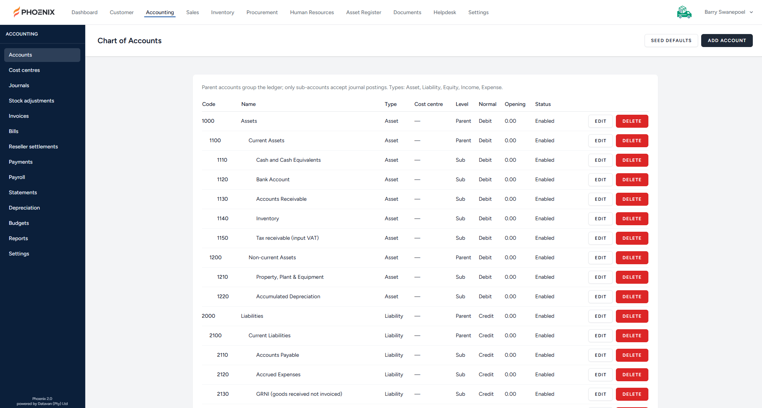Edit the Bank Account row
The width and height of the screenshot is (762, 408).
(x=600, y=180)
